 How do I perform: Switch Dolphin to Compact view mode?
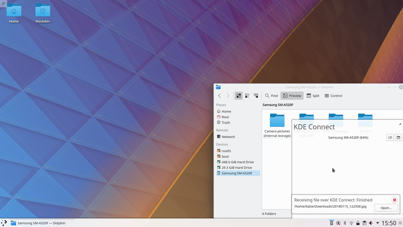(x=247, y=96)
